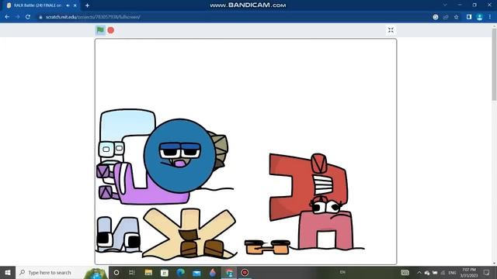Image resolution: width=497 pixels, height=279 pixels.
Task: Toggle the browser side panel
Action: [x=469, y=17]
